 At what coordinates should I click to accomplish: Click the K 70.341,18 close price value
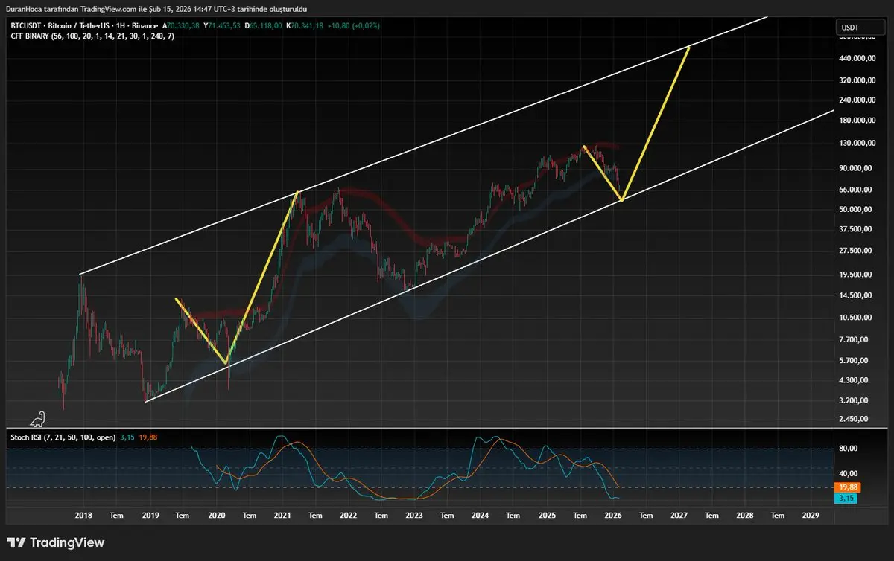pyautogui.click(x=304, y=25)
